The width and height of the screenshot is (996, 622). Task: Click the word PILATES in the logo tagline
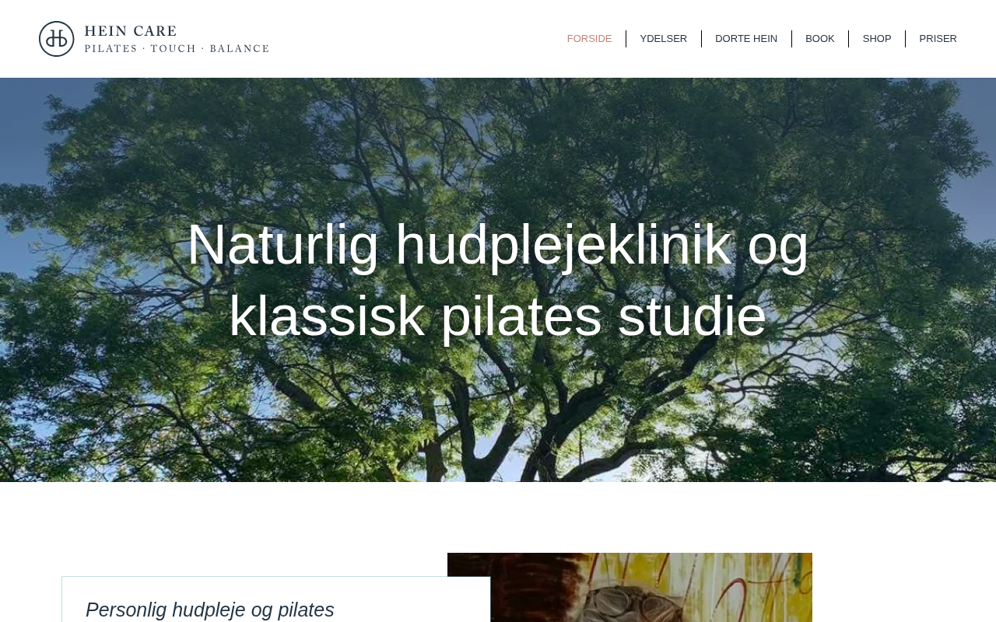110,48
